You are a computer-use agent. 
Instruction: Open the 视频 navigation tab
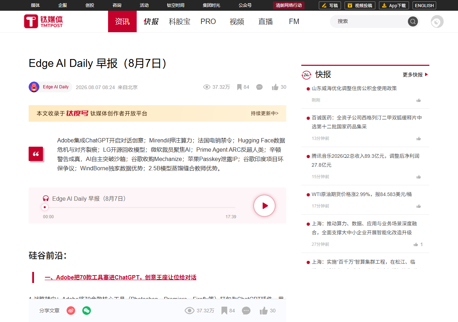tap(237, 21)
